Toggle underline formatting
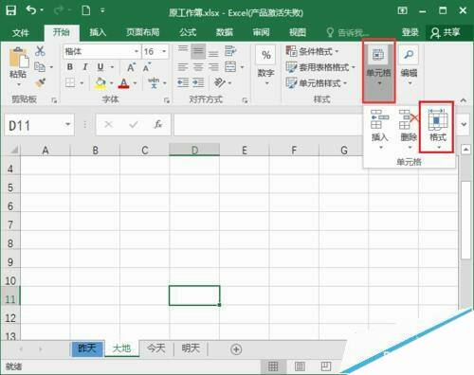 [x=100, y=67]
